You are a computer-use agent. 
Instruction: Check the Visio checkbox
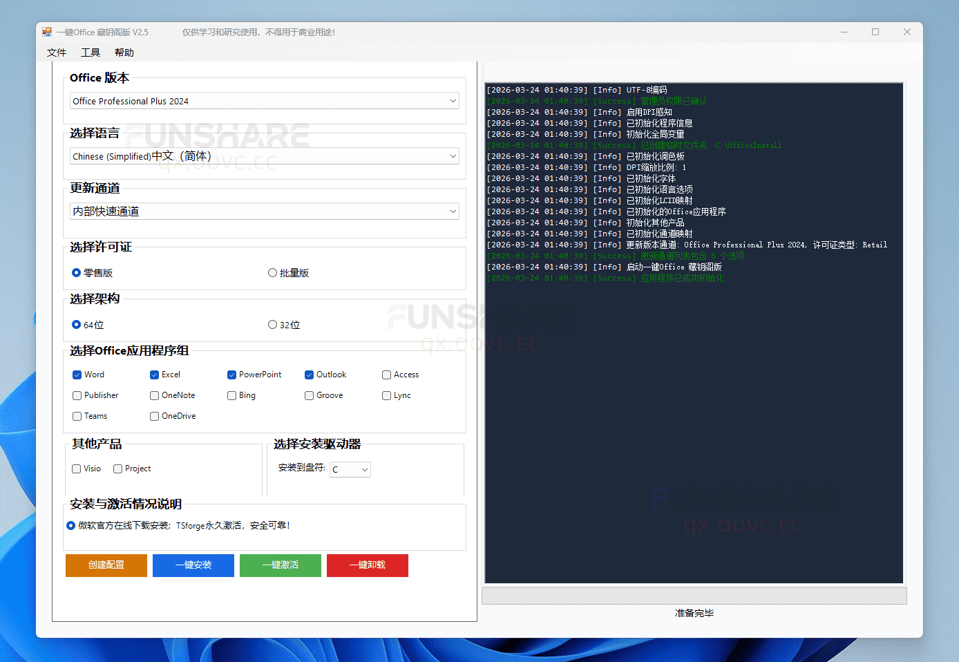pyautogui.click(x=76, y=469)
